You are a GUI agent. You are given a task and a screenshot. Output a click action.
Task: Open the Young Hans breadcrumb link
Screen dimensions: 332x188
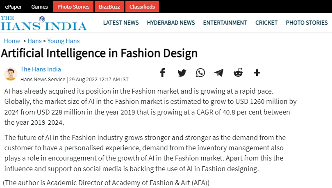[x=64, y=41]
